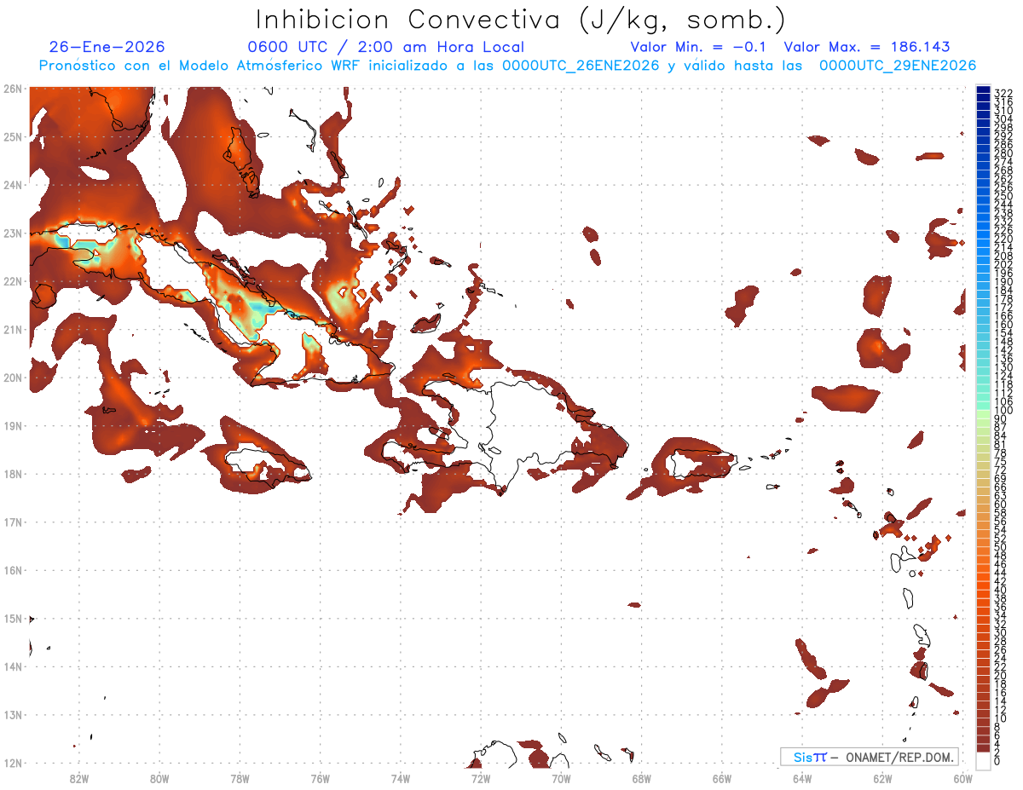This screenshot has height=790, width=1023.
Task: Click longitude label '80W'
Action: click(x=159, y=778)
